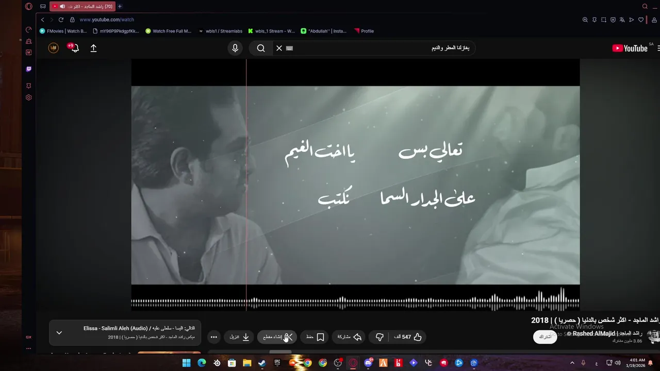Open Abdullah Instagram bookmark
The height and width of the screenshot is (371, 660).
[324, 31]
